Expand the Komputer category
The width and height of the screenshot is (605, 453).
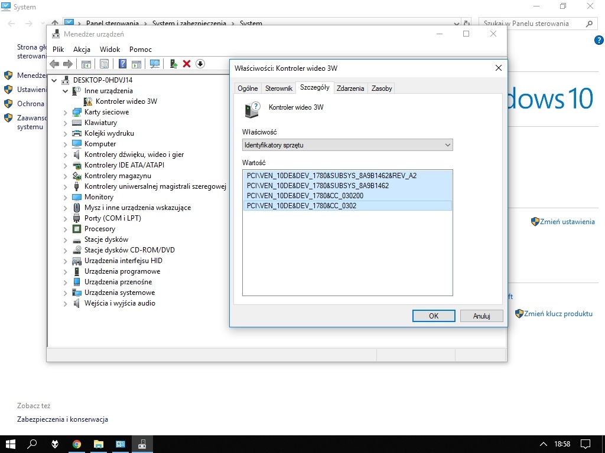pos(65,144)
